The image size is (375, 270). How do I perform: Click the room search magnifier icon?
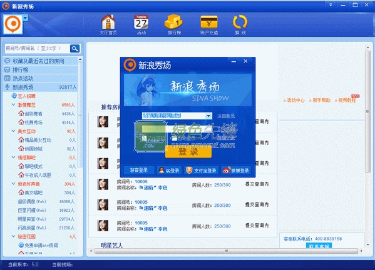75,49
